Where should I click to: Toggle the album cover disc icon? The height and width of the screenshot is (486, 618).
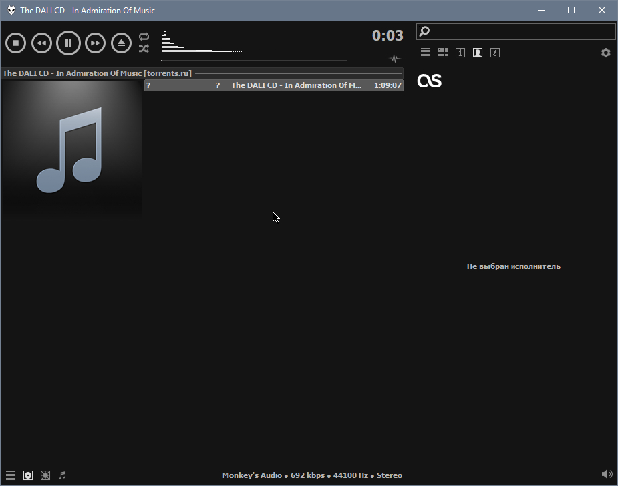point(28,475)
